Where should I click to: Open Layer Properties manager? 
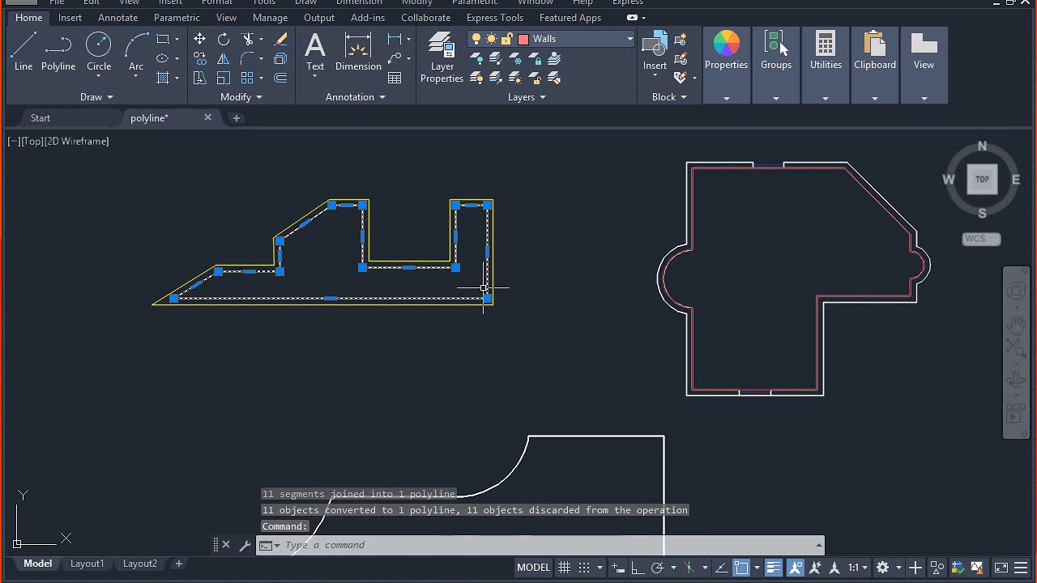coord(442,57)
